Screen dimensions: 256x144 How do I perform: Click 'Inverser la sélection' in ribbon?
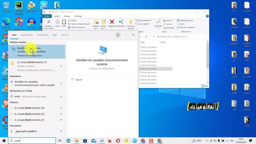click(186, 28)
